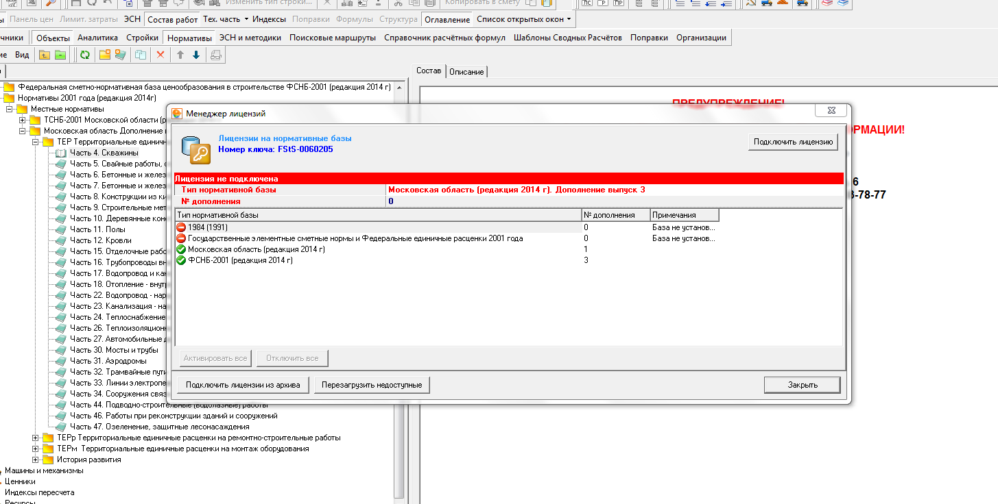Click the № дополнения column header
The width and height of the screenshot is (998, 504).
(615, 215)
